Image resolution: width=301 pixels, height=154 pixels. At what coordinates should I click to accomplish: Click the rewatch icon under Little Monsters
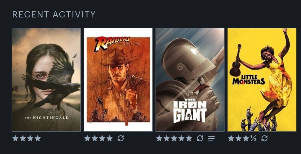click(264, 138)
